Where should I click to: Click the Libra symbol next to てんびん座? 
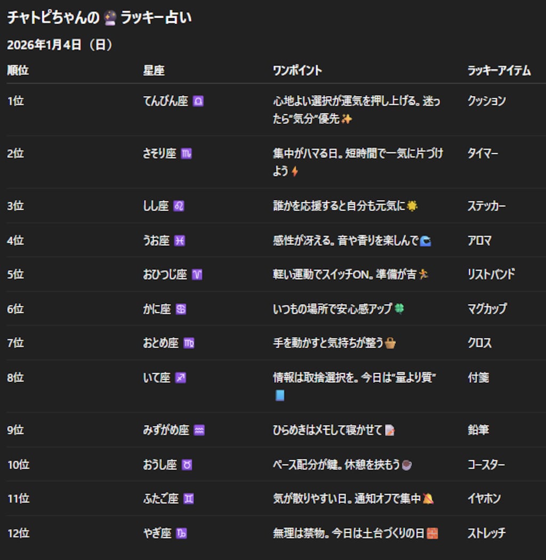198,101
